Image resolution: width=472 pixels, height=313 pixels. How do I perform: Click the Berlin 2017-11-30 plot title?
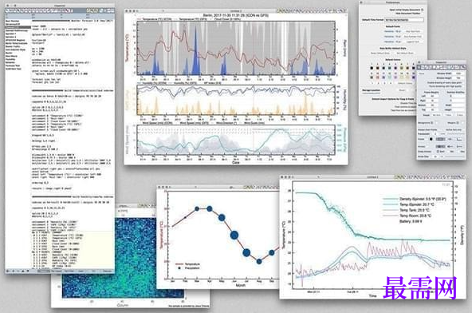pos(235,15)
